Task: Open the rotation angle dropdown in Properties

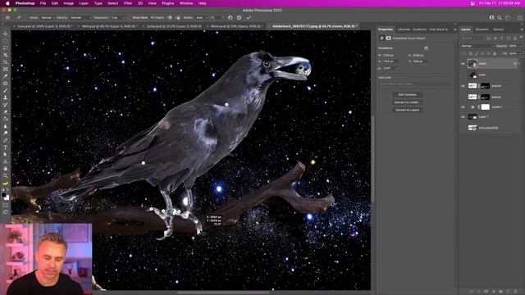Action: [397, 68]
